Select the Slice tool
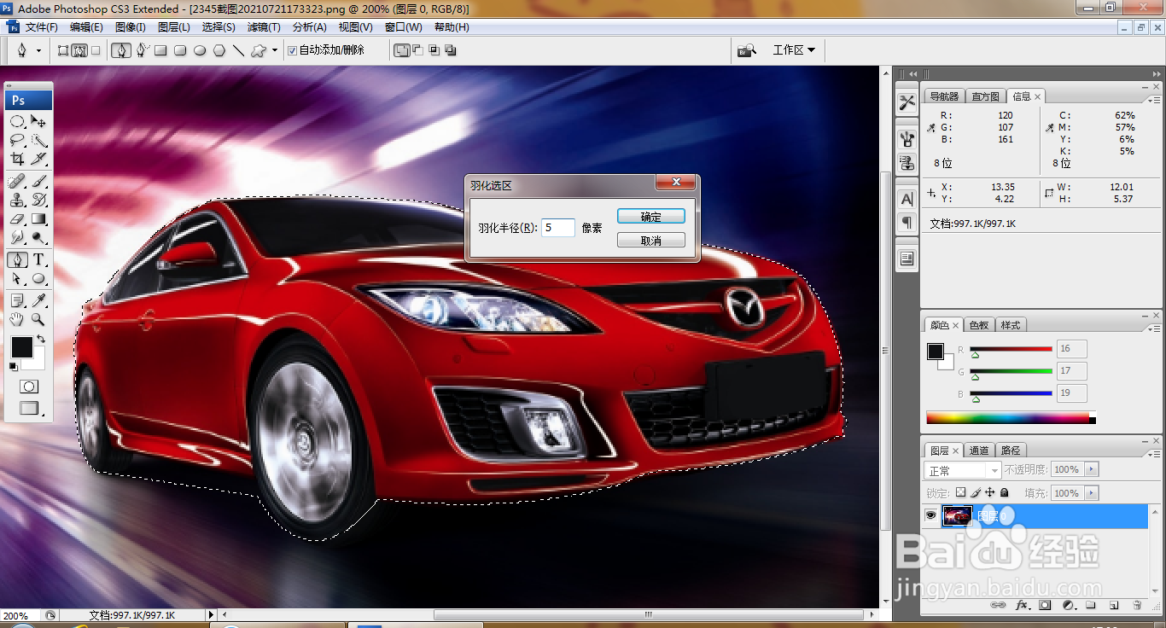Screen dimensions: 1166x628 [38, 159]
